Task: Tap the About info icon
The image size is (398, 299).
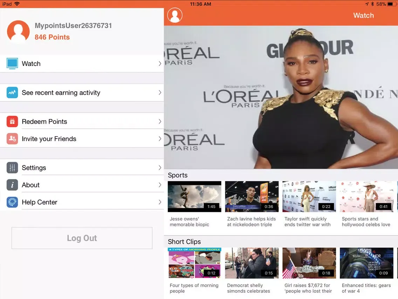Action: click(x=12, y=185)
